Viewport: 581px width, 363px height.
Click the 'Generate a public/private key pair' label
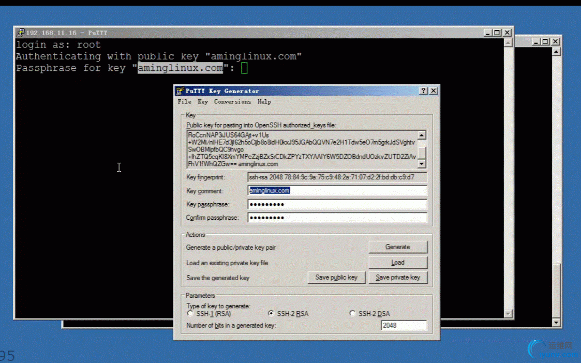[231, 248]
